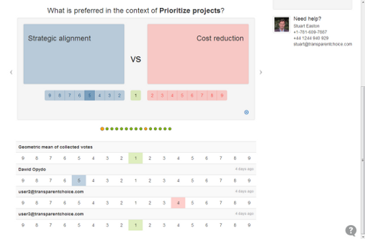Select the green equal rating 1 button
Image resolution: width=365 pixels, height=239 pixels.
point(135,96)
